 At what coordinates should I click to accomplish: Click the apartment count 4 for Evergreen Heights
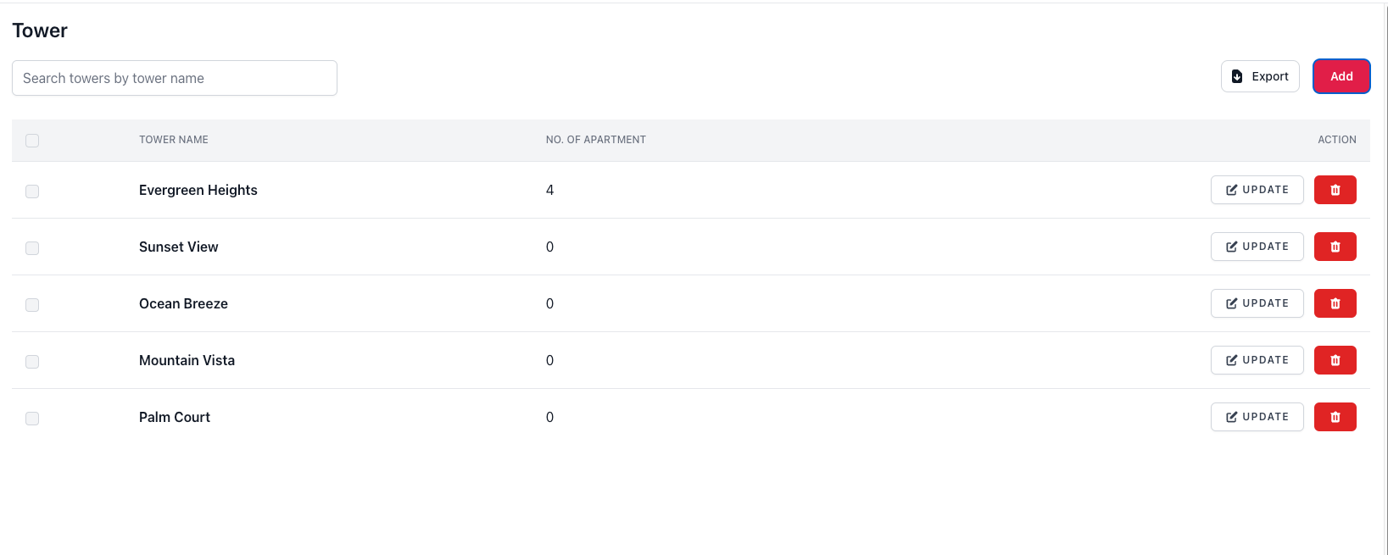point(549,190)
